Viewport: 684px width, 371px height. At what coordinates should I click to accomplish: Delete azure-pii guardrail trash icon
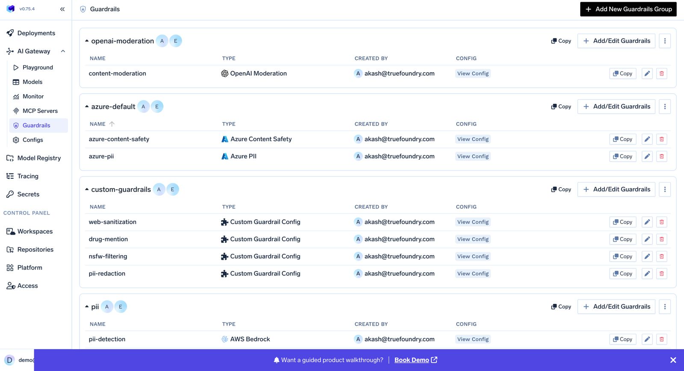tap(662, 156)
